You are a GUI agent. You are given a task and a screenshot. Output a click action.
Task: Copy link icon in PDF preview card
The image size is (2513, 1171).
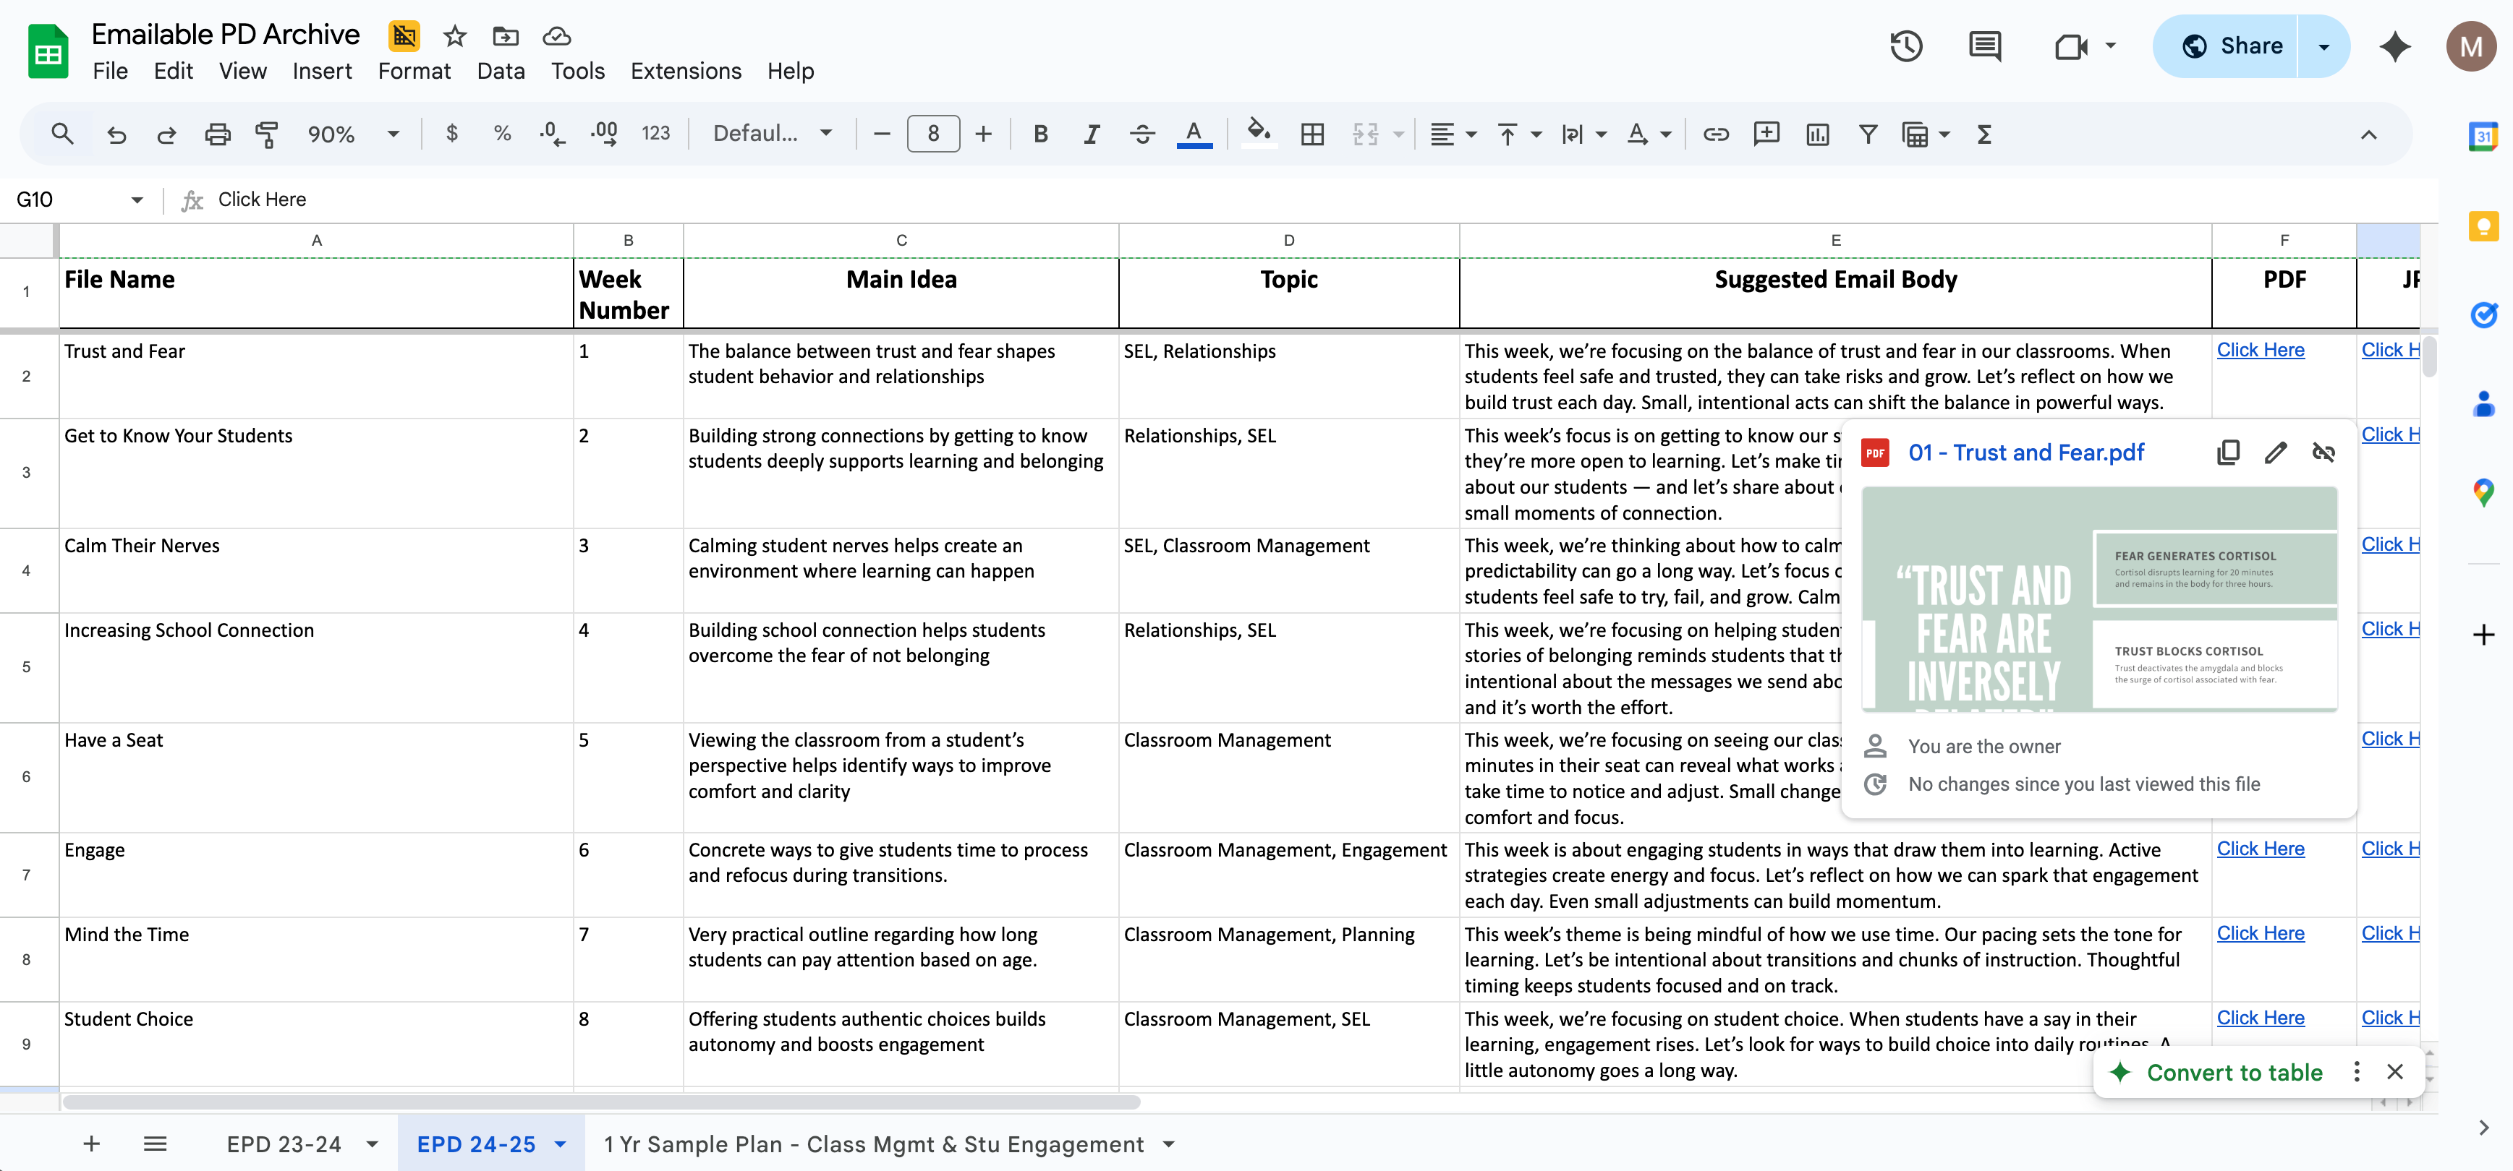tap(2228, 452)
